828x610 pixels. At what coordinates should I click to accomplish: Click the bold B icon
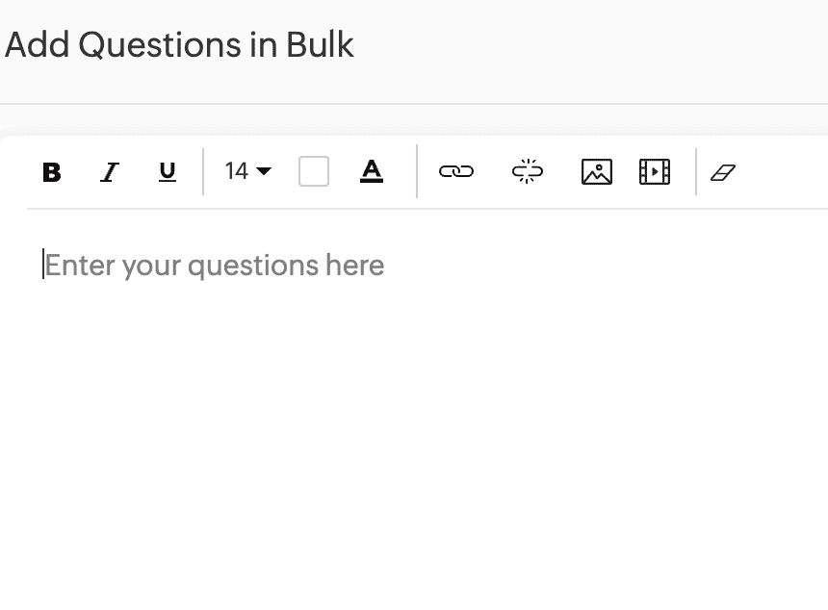tap(52, 172)
